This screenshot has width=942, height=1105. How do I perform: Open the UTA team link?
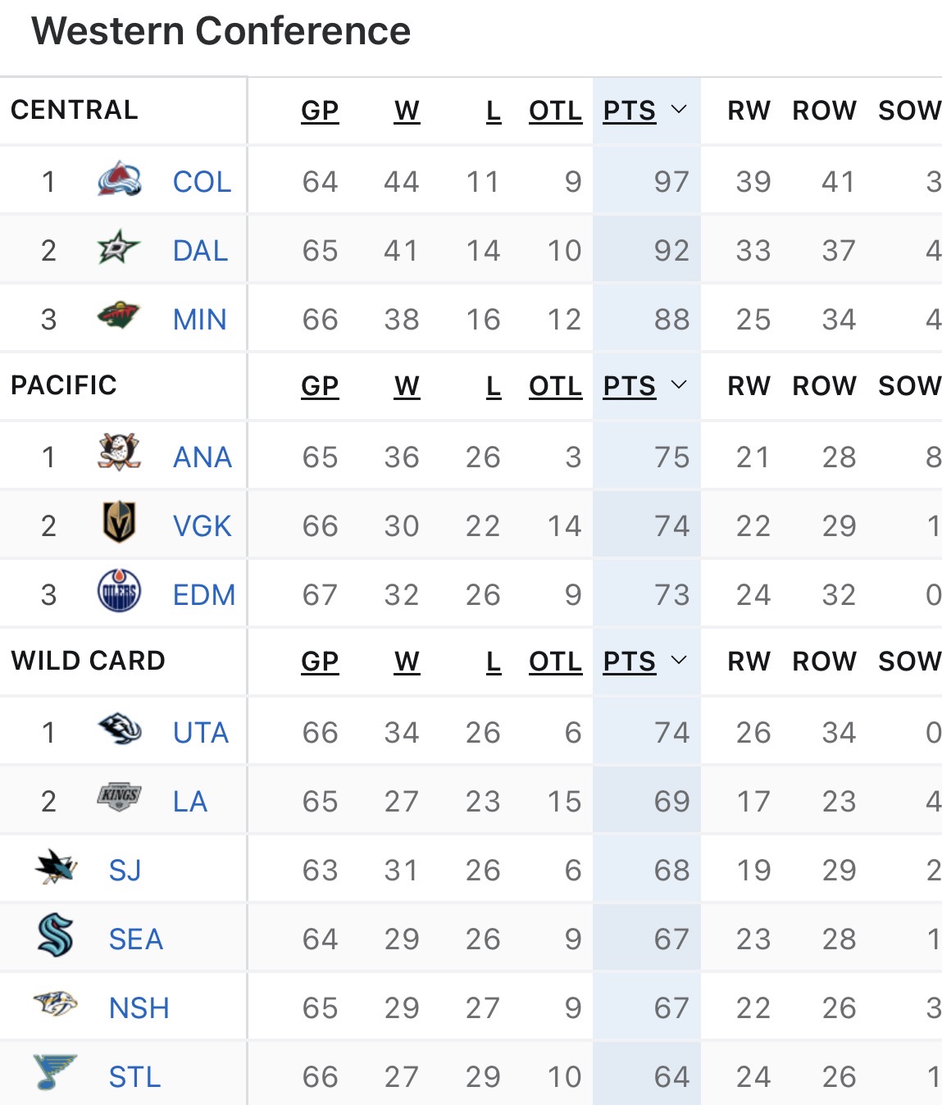point(201,732)
